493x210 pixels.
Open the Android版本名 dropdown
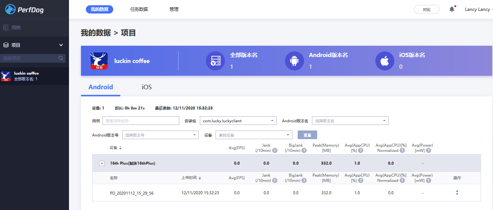[350, 121]
